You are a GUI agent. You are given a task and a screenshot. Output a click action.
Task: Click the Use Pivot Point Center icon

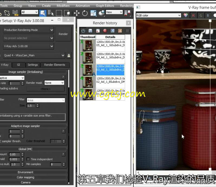tap(127, 13)
